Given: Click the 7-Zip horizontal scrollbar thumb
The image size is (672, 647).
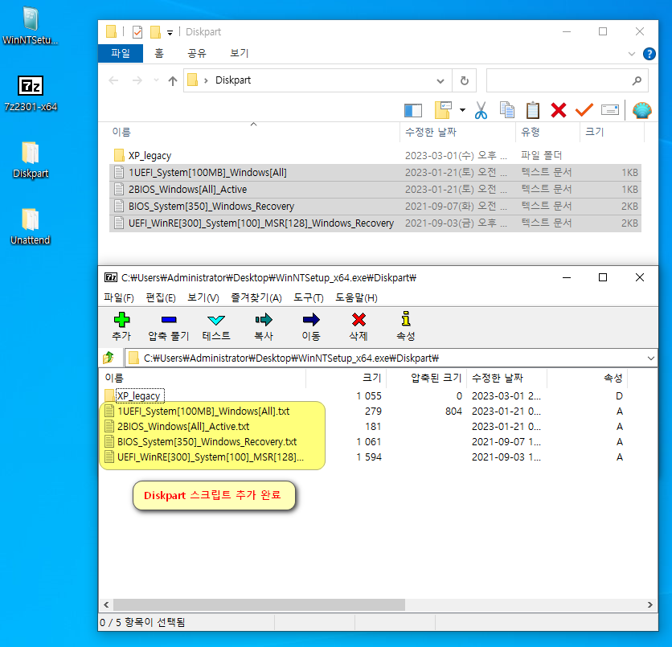Looking at the screenshot, I should pyautogui.click(x=259, y=604).
